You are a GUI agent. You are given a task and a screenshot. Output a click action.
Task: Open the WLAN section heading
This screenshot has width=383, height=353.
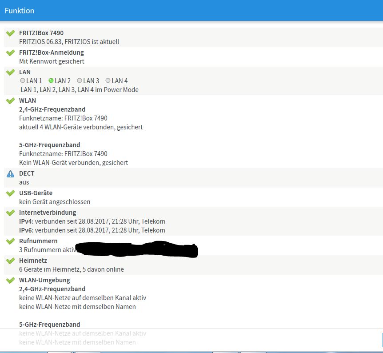pyautogui.click(x=28, y=100)
